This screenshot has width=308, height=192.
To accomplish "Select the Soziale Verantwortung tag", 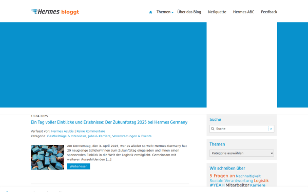I will 231,181.
